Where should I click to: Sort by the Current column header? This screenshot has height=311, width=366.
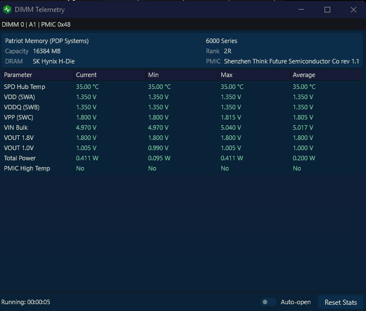click(110, 75)
